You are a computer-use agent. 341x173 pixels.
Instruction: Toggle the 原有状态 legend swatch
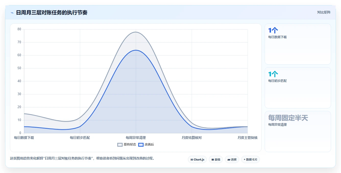pos(120,145)
